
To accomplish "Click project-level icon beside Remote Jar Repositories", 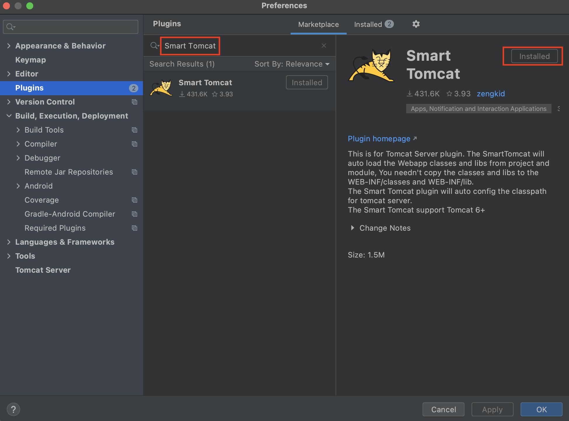I will [134, 172].
